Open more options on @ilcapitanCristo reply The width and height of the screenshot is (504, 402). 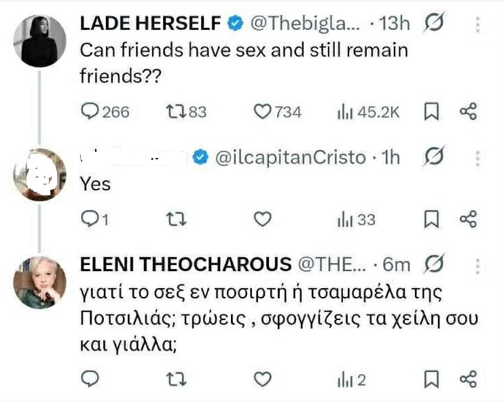[478, 158]
